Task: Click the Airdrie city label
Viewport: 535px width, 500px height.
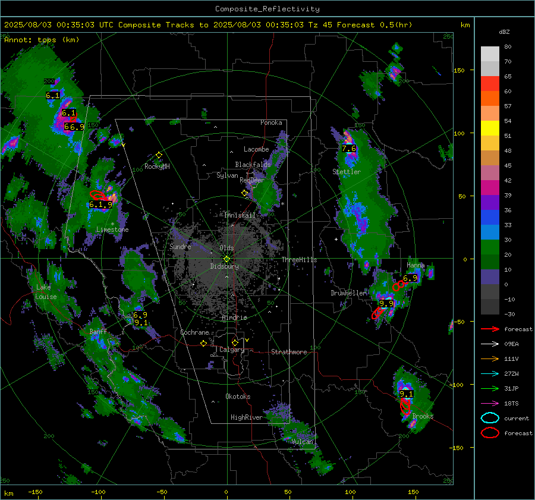Action: [234, 317]
